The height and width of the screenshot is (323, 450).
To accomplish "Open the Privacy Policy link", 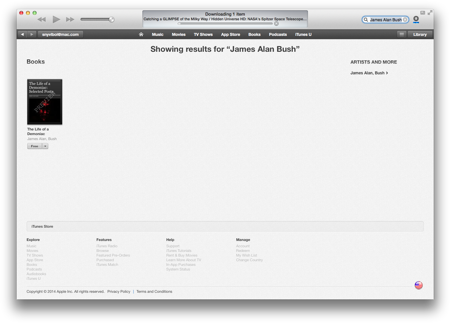I will point(119,291).
